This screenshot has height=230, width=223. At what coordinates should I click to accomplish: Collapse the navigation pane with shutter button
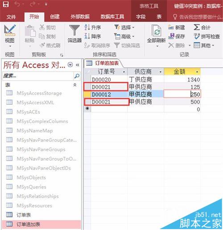[78, 65]
